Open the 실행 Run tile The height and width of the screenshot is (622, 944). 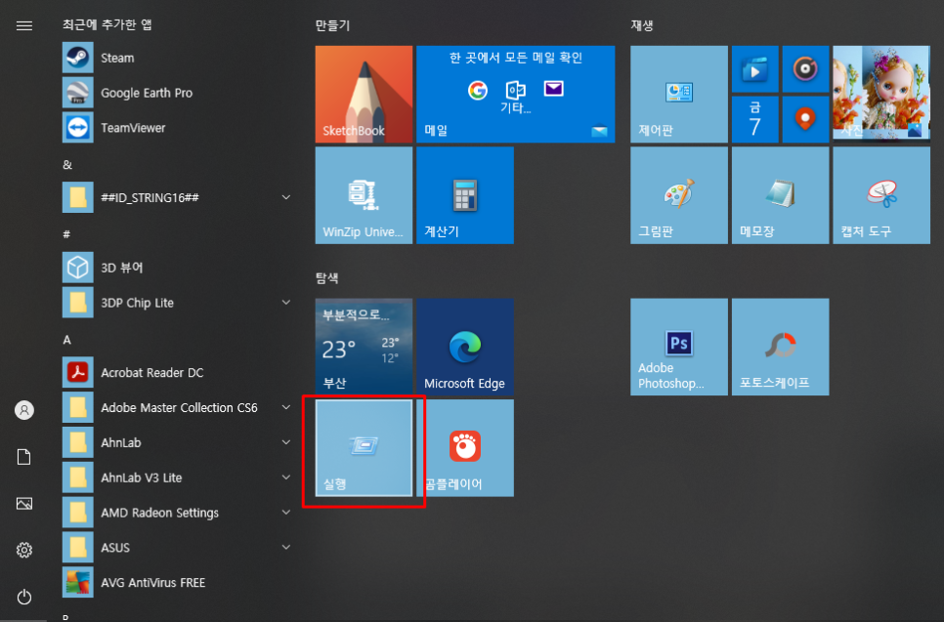pos(364,448)
